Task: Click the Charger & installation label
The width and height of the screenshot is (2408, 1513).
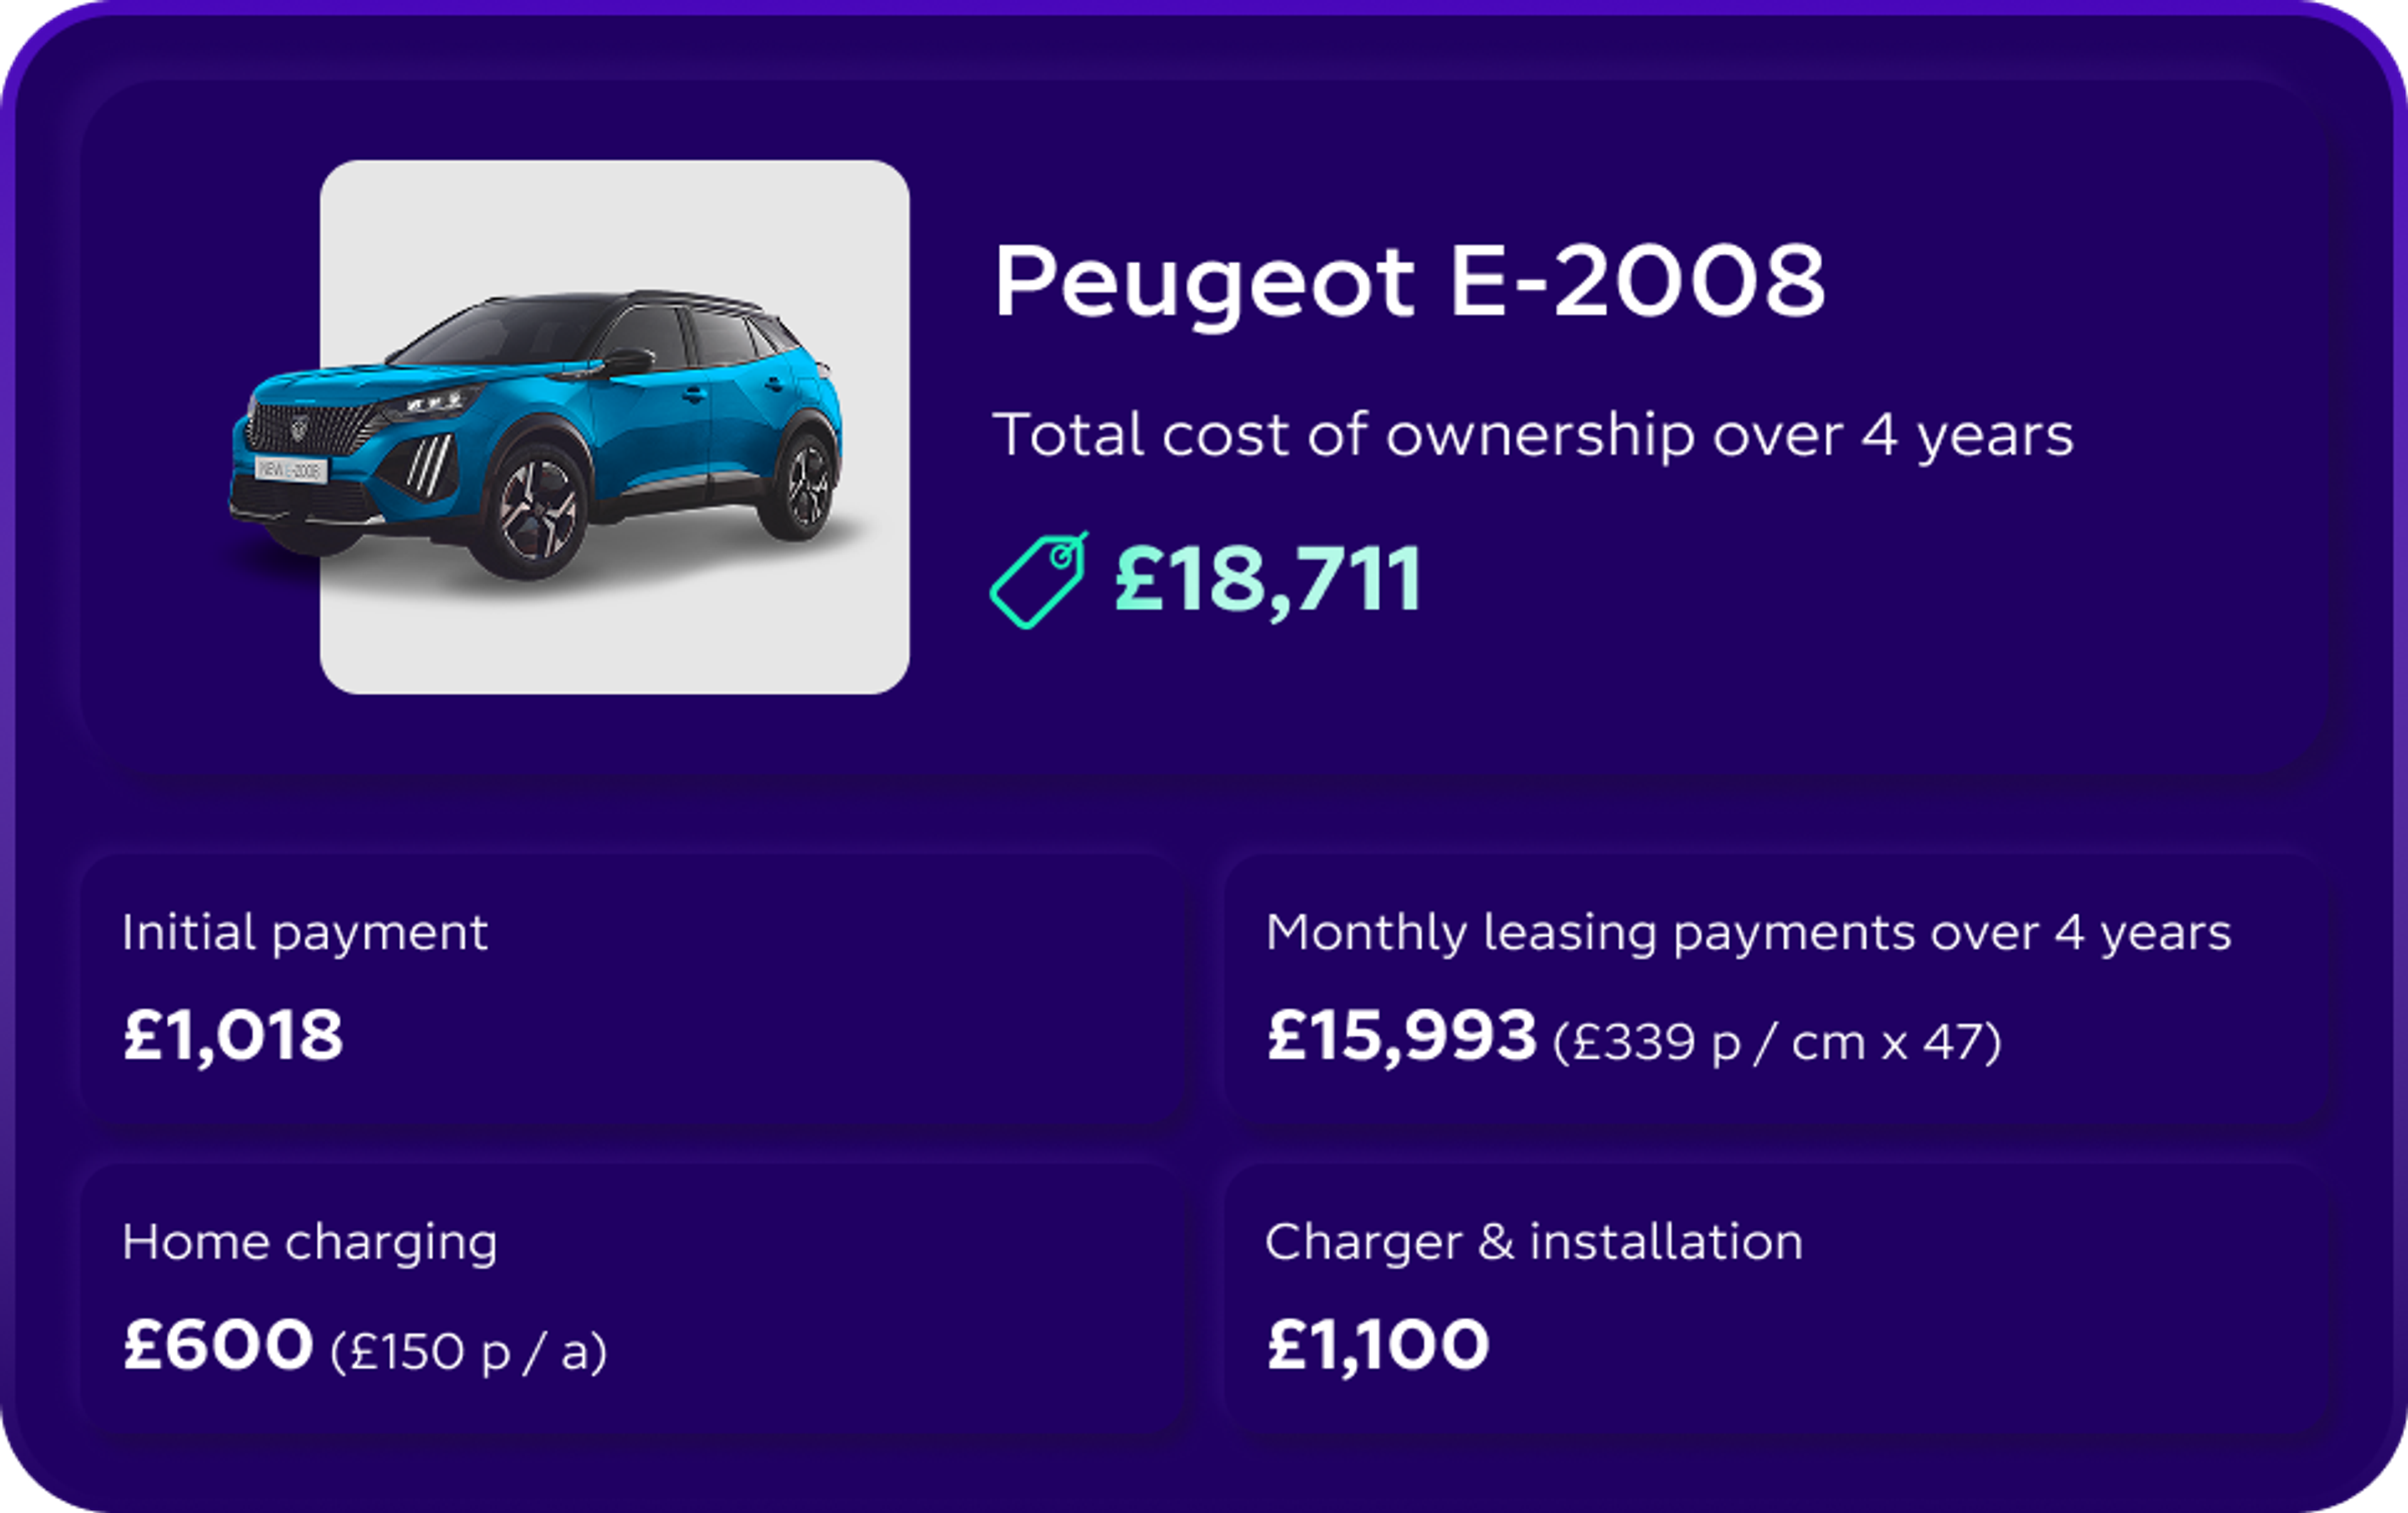Action: coord(1534,1242)
